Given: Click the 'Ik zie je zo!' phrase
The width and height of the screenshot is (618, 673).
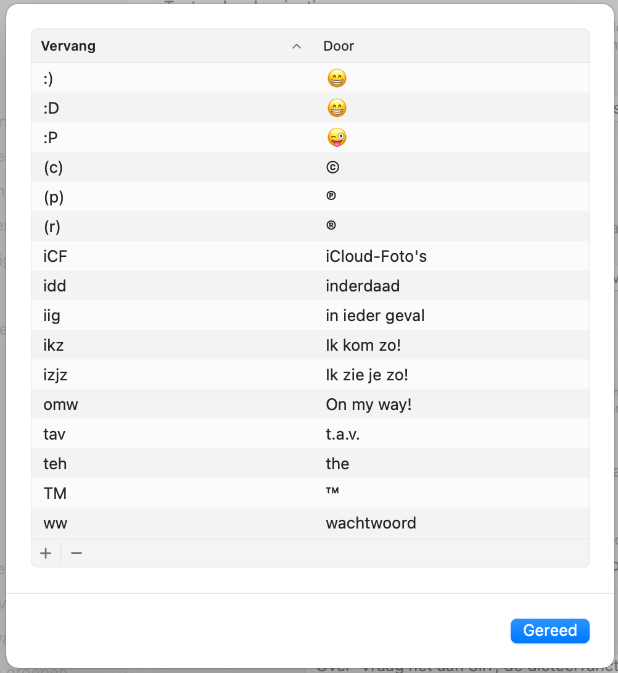Looking at the screenshot, I should coord(367,375).
